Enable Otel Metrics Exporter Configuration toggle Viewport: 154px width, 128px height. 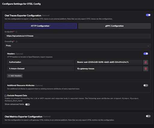(x=148, y=116)
